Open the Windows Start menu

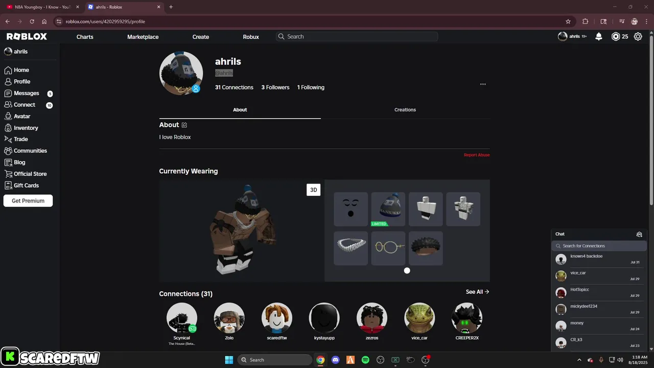pyautogui.click(x=229, y=360)
